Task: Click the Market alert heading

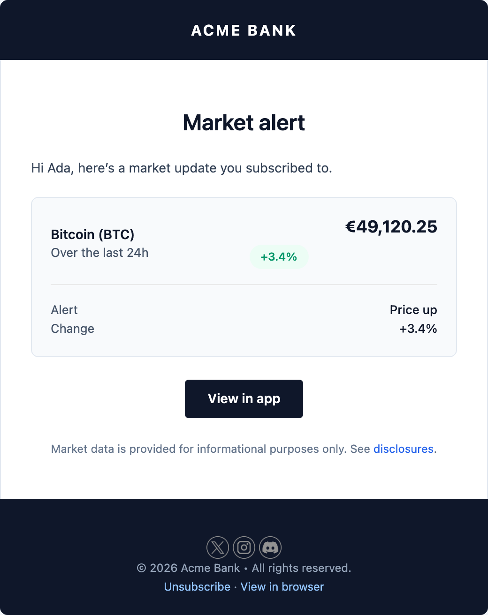Action: (244, 123)
